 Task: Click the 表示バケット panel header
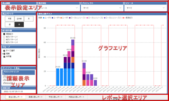click(19, 14)
